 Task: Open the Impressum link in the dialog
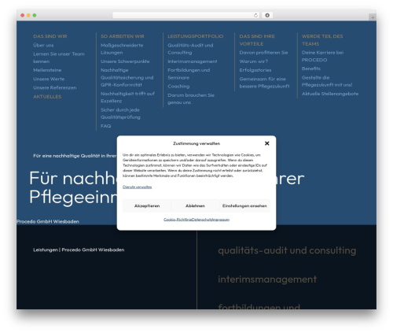221,220
